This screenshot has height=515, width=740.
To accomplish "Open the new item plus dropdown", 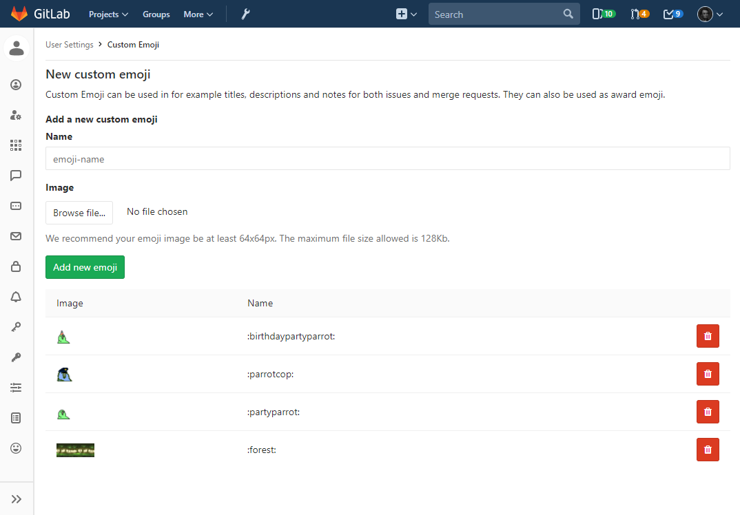I will (x=406, y=14).
